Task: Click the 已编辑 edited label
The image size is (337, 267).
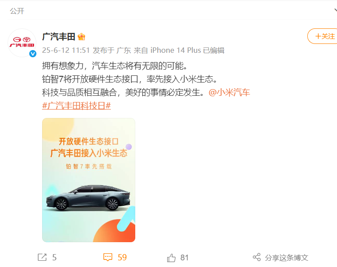Action: 214,50
